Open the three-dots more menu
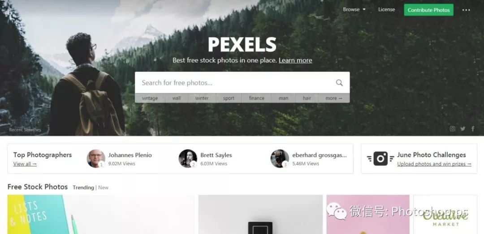 [466, 10]
